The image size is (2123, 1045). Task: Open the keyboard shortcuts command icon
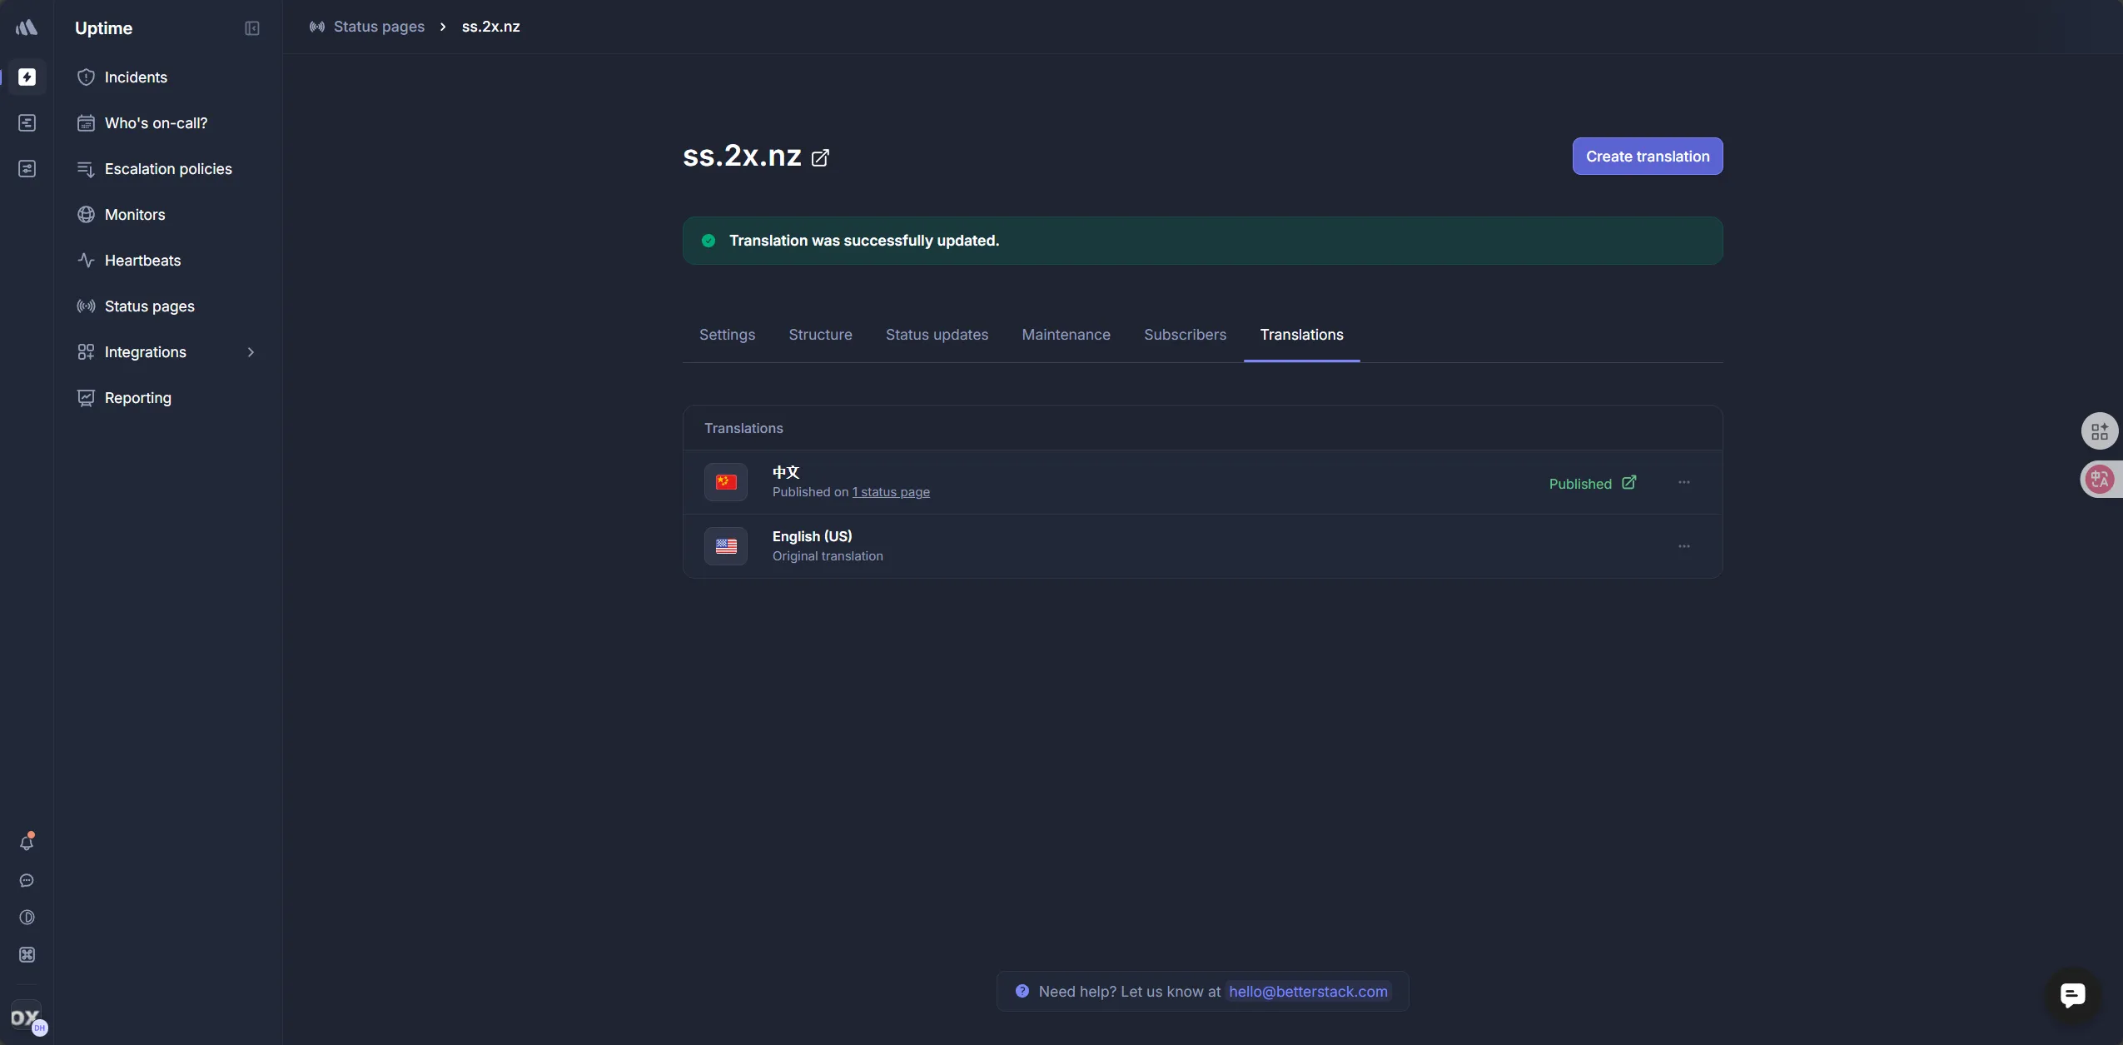pyautogui.click(x=27, y=955)
